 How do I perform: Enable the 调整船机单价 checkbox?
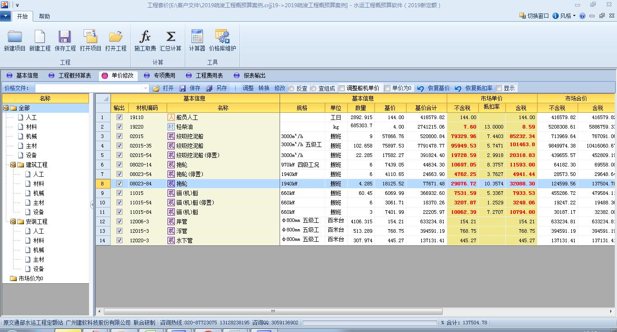click(x=342, y=88)
